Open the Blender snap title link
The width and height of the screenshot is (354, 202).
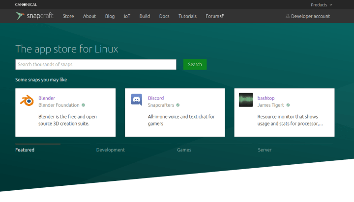pyautogui.click(x=47, y=98)
